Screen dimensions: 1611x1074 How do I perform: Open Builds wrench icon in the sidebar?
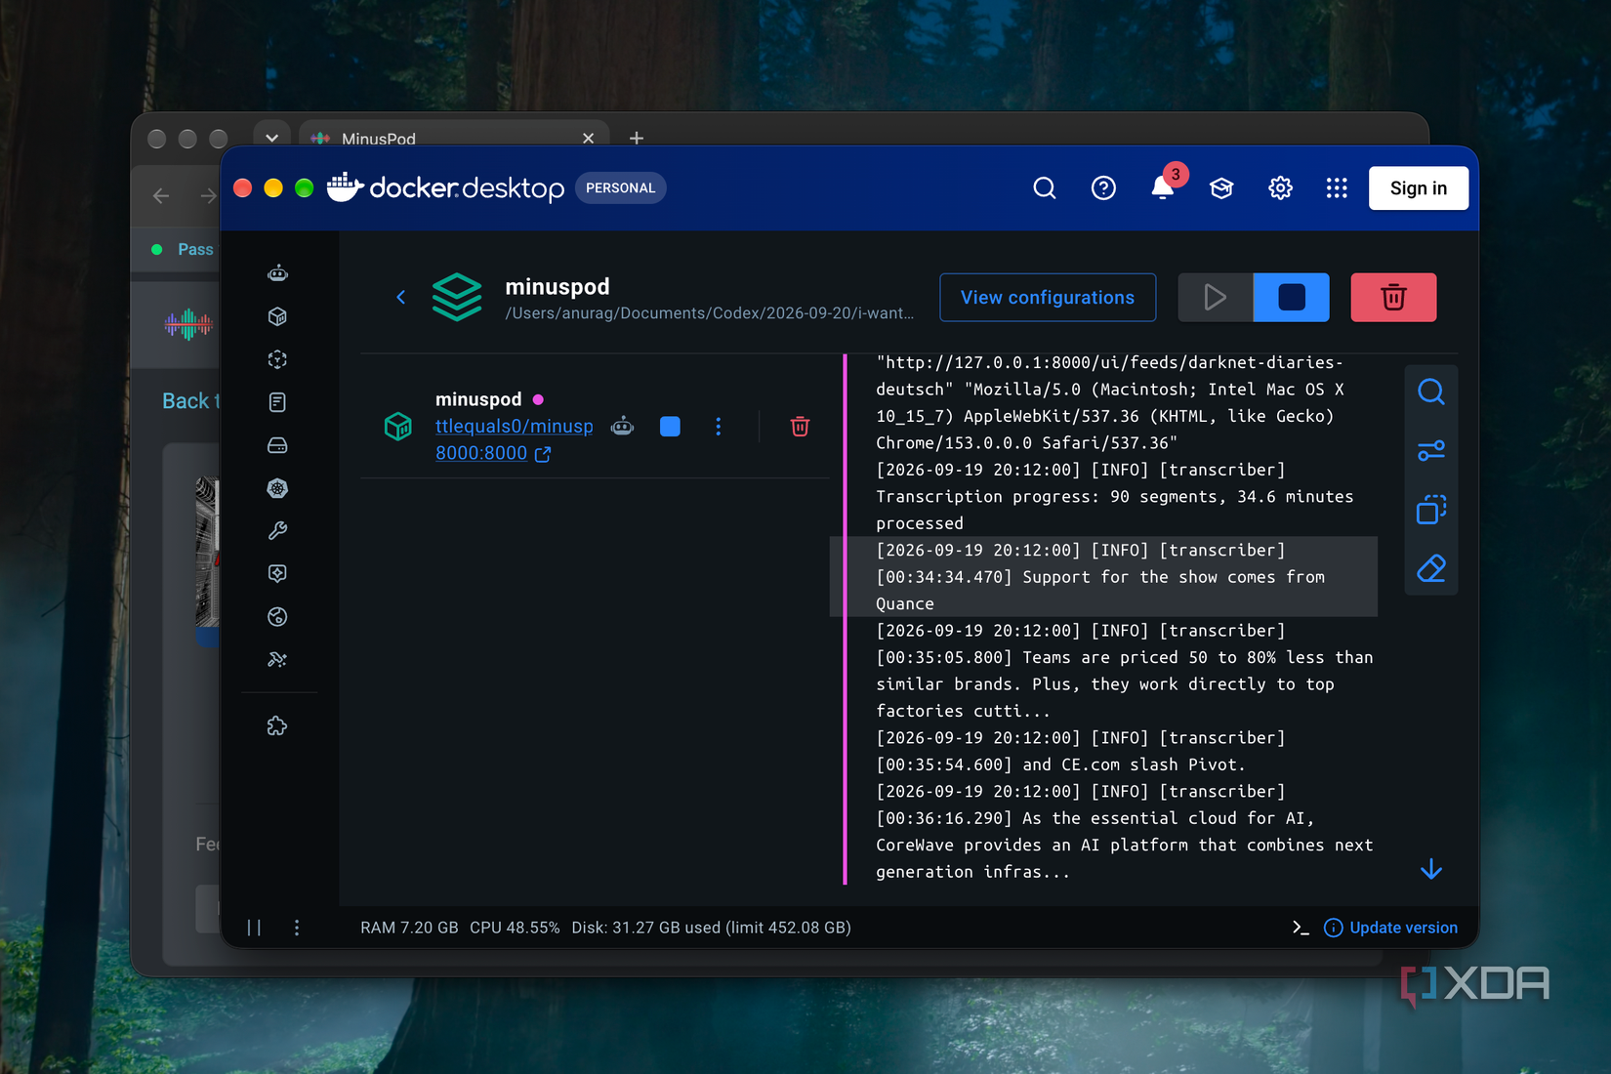coord(277,531)
